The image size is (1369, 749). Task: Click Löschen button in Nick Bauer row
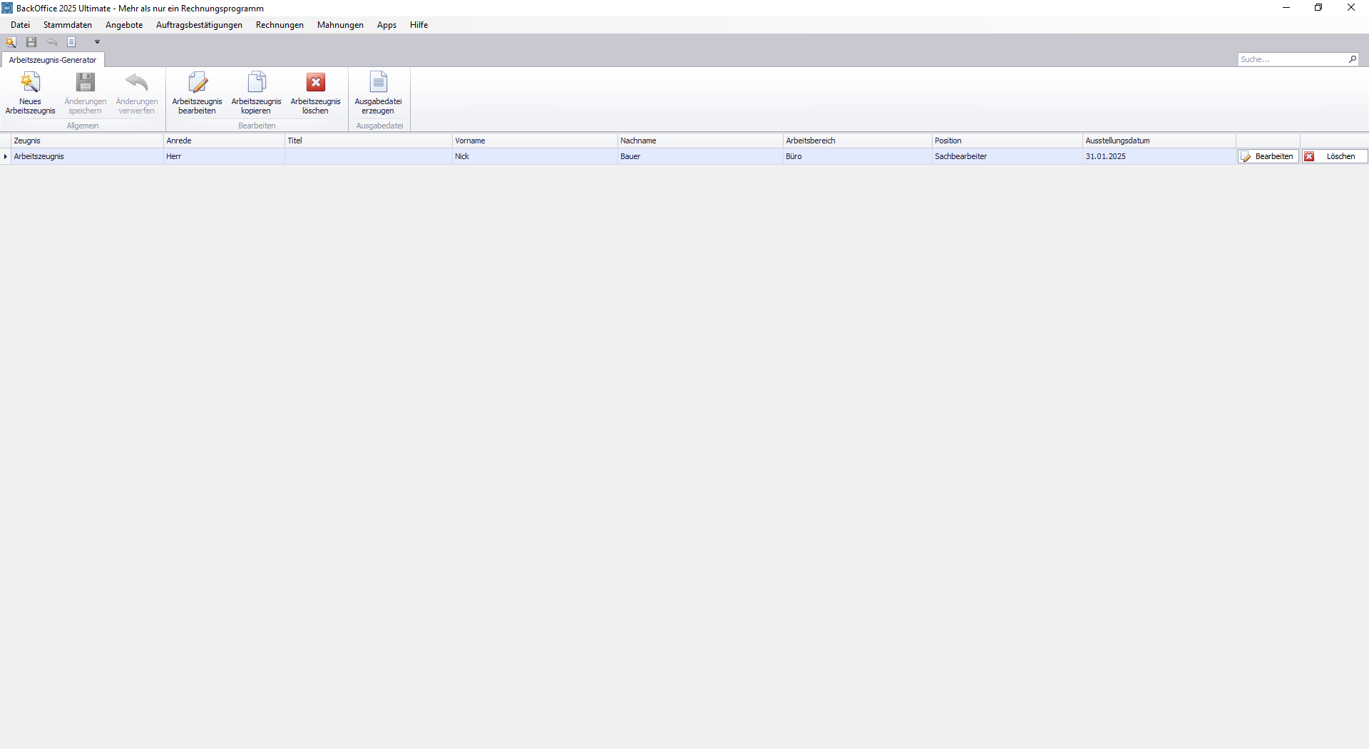tap(1334, 156)
